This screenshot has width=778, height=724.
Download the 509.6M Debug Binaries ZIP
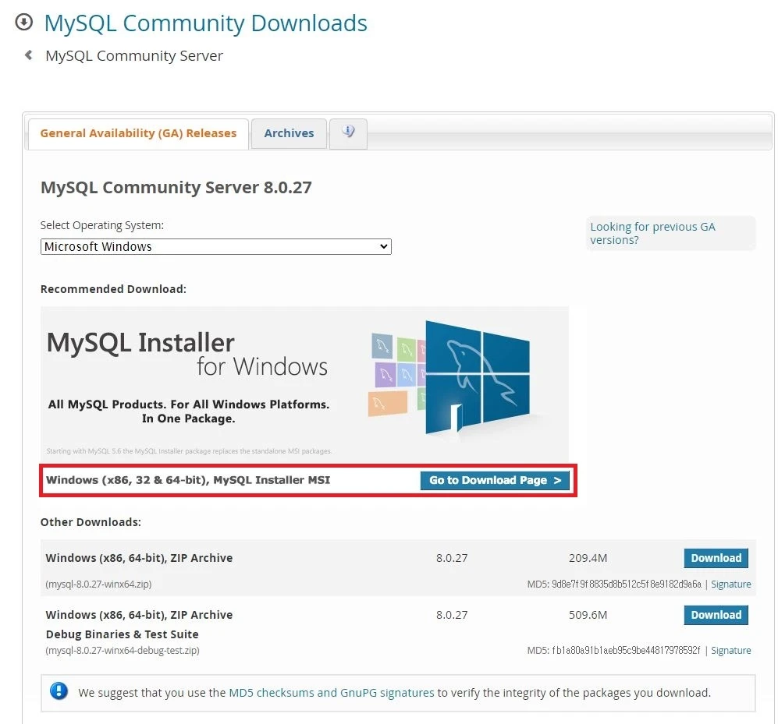click(x=716, y=615)
